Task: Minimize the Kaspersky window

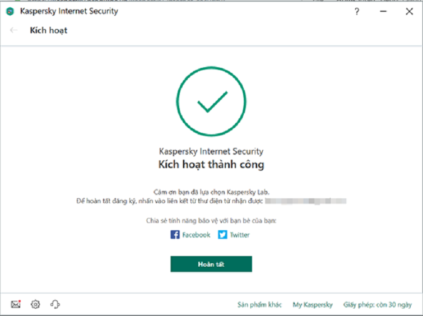Action: click(383, 11)
